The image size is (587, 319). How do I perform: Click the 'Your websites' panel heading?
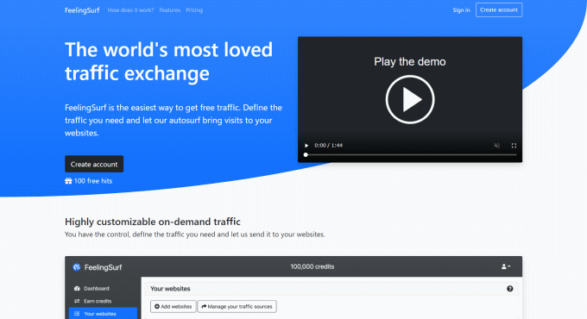click(x=170, y=289)
